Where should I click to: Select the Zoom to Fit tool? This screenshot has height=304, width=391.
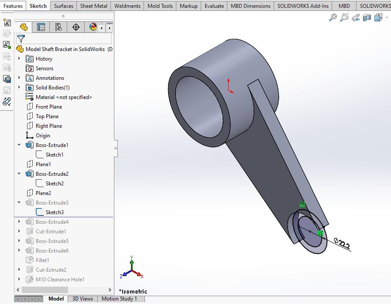click(333, 17)
